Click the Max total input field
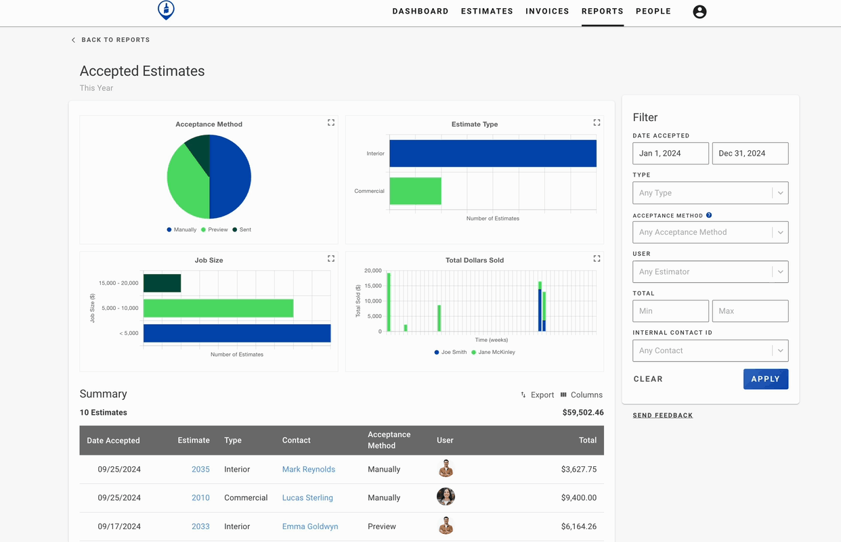Screen dimensions: 841x542 point(750,311)
